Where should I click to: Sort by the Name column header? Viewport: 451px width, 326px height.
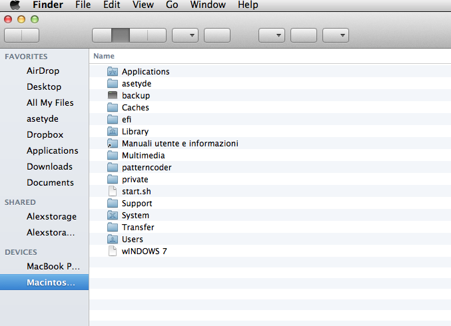coord(104,56)
